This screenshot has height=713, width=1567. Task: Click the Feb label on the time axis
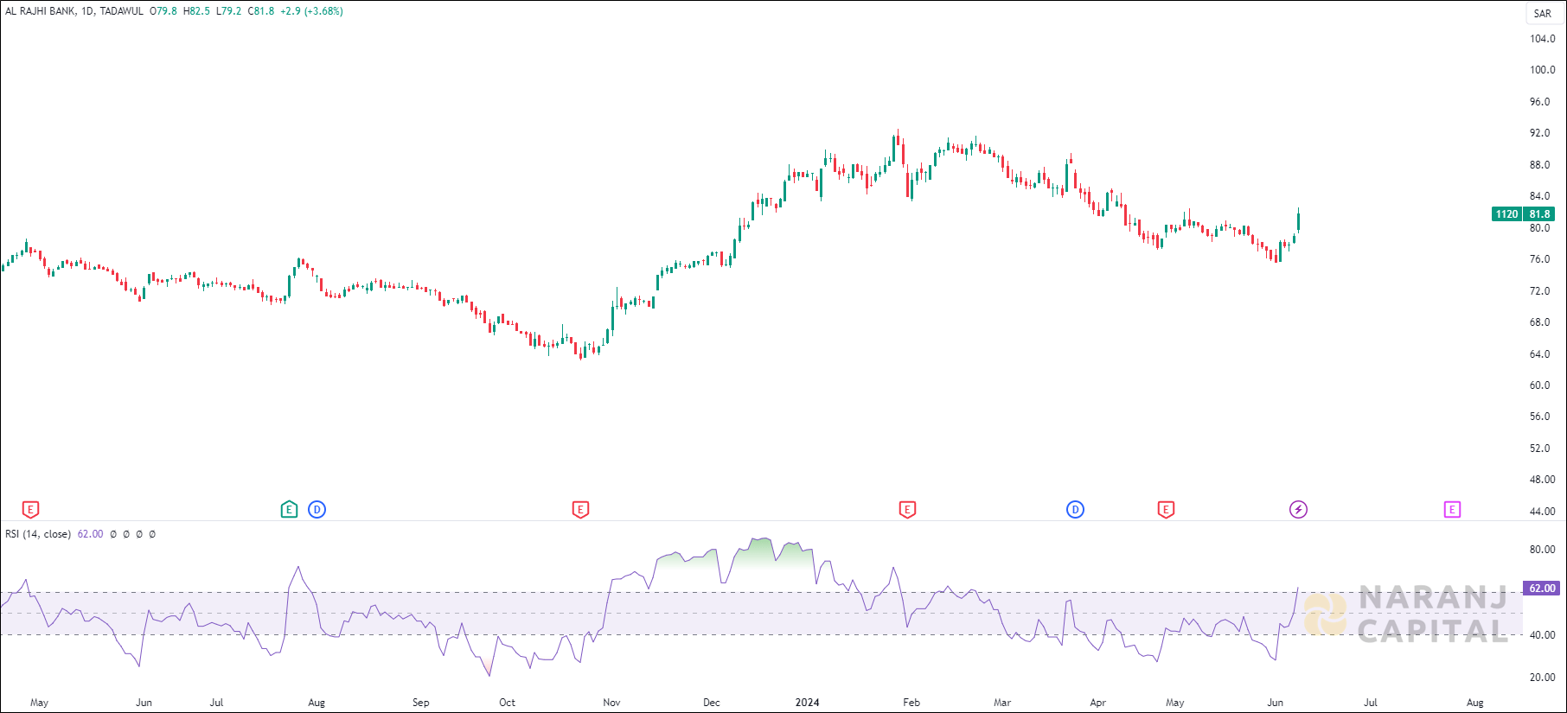(911, 703)
